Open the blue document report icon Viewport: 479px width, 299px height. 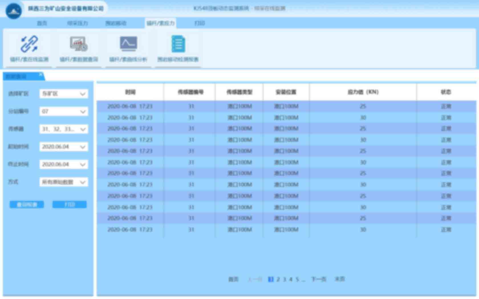coord(178,44)
